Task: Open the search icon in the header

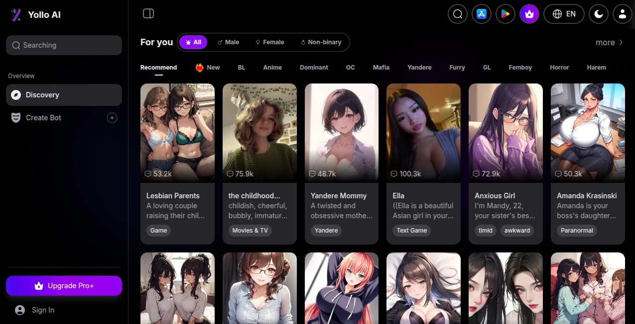Action: tap(457, 14)
